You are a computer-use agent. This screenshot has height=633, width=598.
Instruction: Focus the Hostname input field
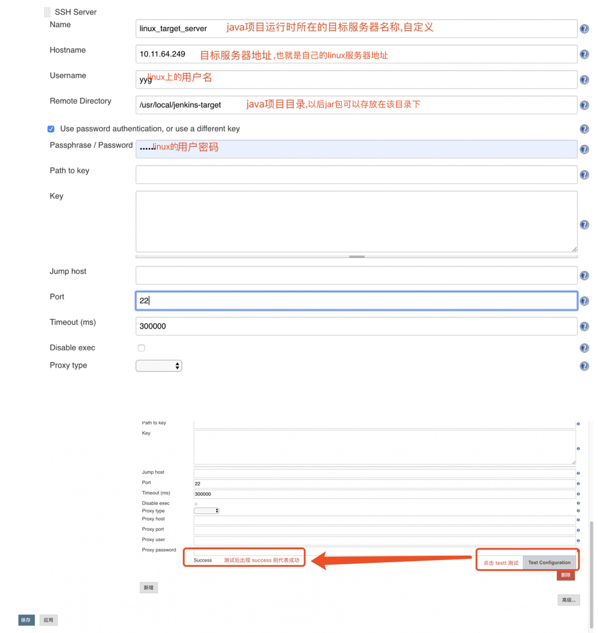click(356, 54)
